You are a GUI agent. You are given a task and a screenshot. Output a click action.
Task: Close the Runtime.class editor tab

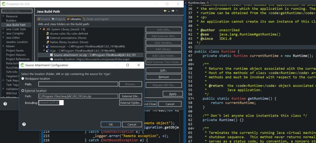[x=208, y=2]
